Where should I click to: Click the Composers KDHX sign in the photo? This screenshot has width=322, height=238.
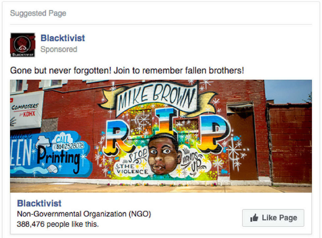(27, 110)
